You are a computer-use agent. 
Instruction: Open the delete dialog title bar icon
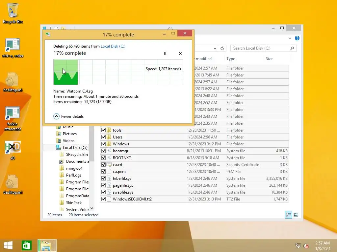point(48,34)
